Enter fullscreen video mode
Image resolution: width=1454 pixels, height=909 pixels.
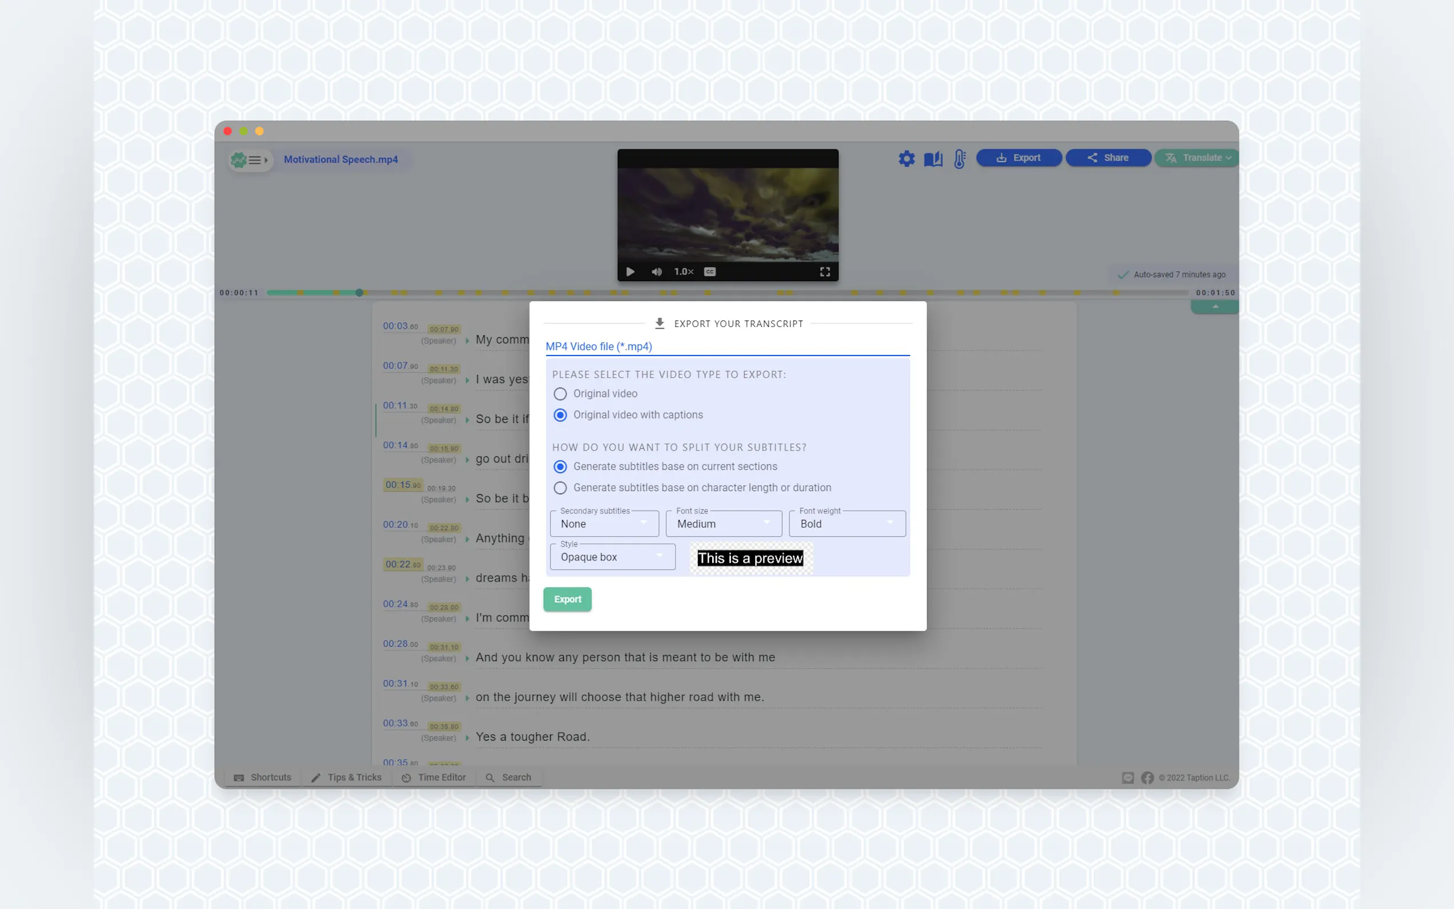tap(825, 272)
